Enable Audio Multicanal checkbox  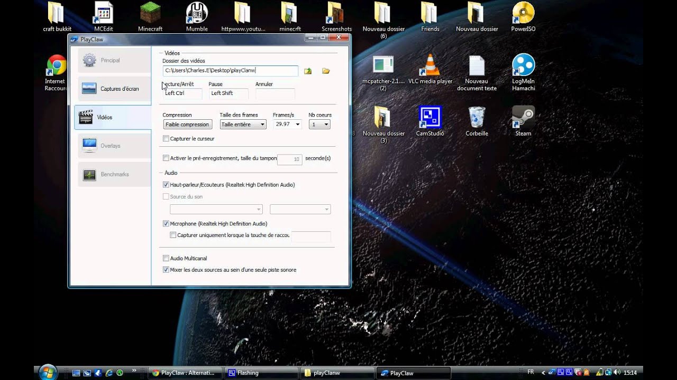166,259
